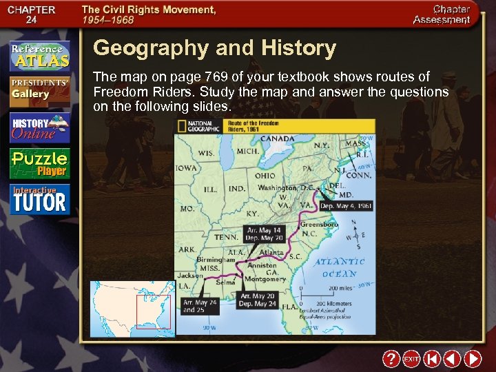Screen dimensions: 496x372
Task: Click the red Help question mark button
Action: (x=391, y=359)
